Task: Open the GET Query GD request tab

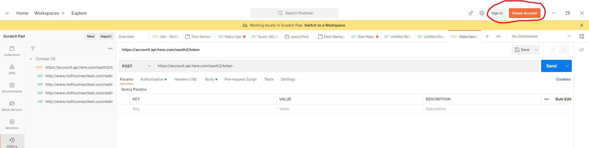Action: (x=265, y=37)
